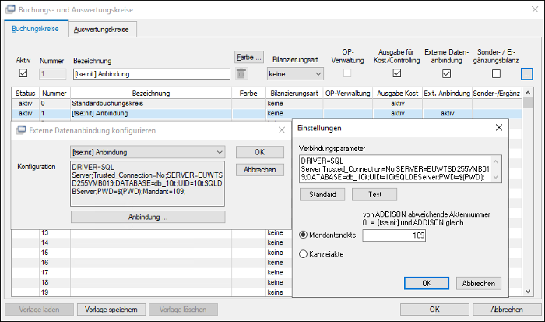Click the aktiv cell under Ext. Anbindung
Viewport: 545px width, 322px height.
(448, 113)
